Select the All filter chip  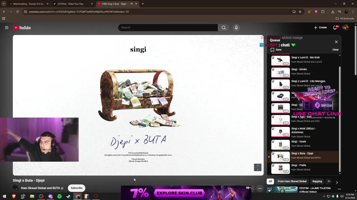pos(270,181)
